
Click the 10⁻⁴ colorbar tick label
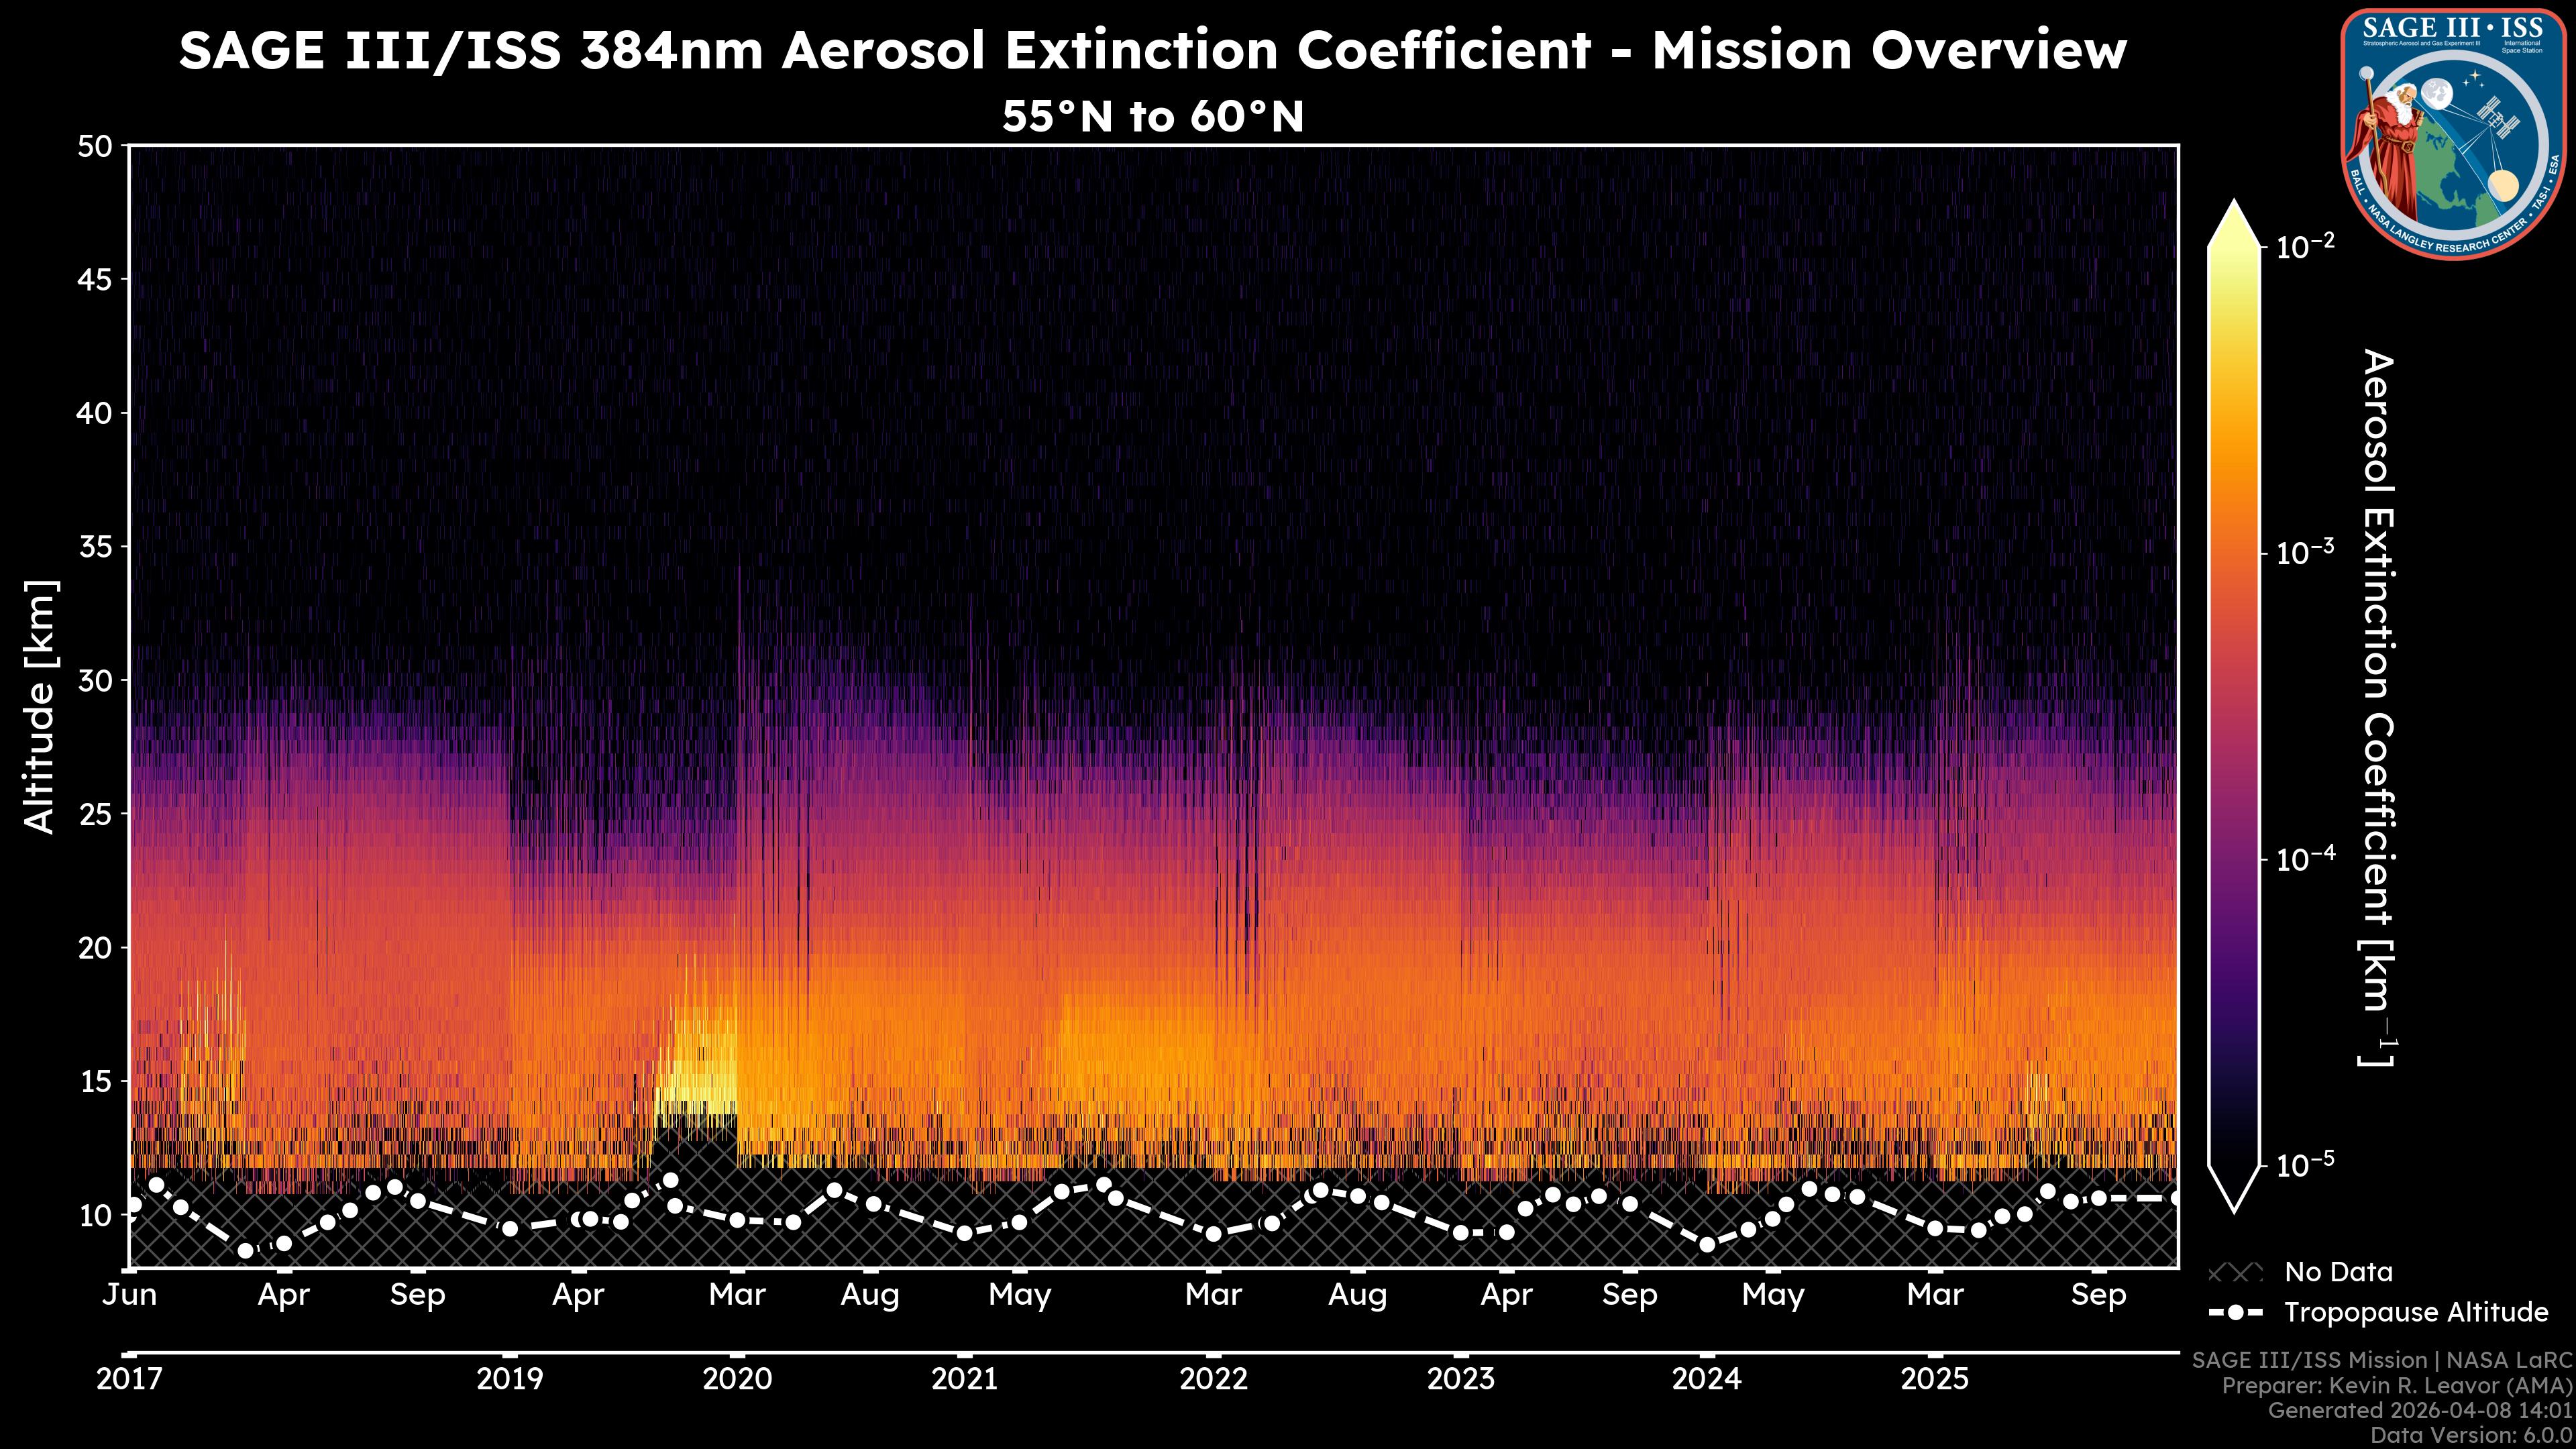pos(2306,859)
